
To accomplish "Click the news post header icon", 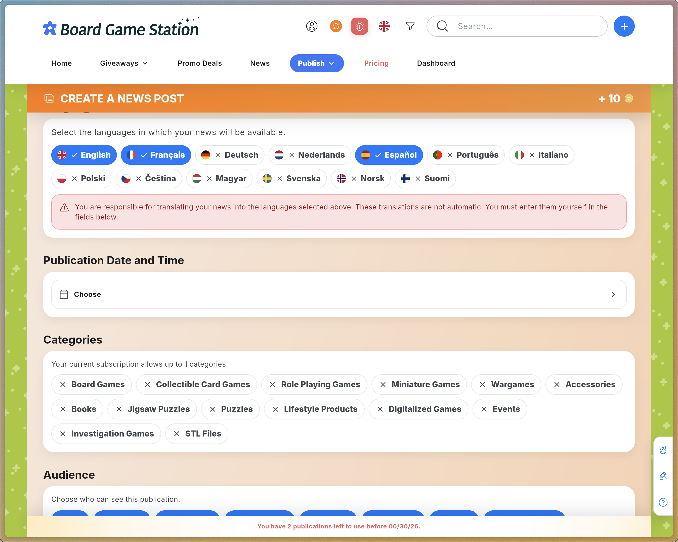I will coord(49,99).
